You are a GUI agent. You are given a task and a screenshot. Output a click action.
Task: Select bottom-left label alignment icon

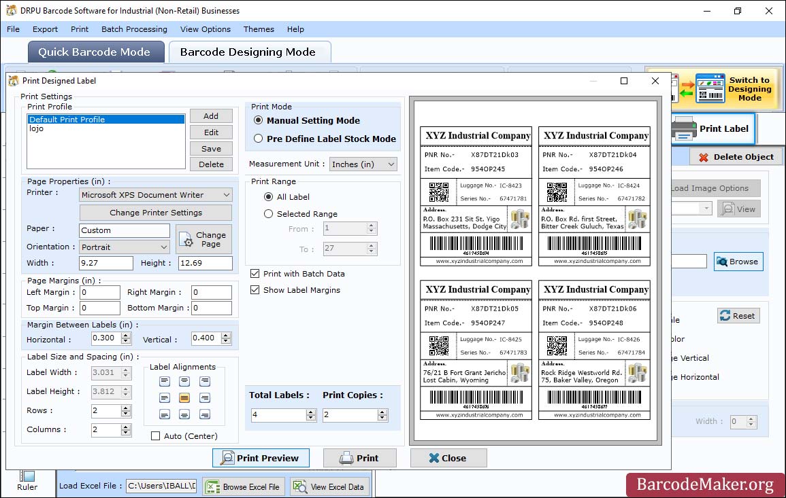pyautogui.click(x=165, y=414)
